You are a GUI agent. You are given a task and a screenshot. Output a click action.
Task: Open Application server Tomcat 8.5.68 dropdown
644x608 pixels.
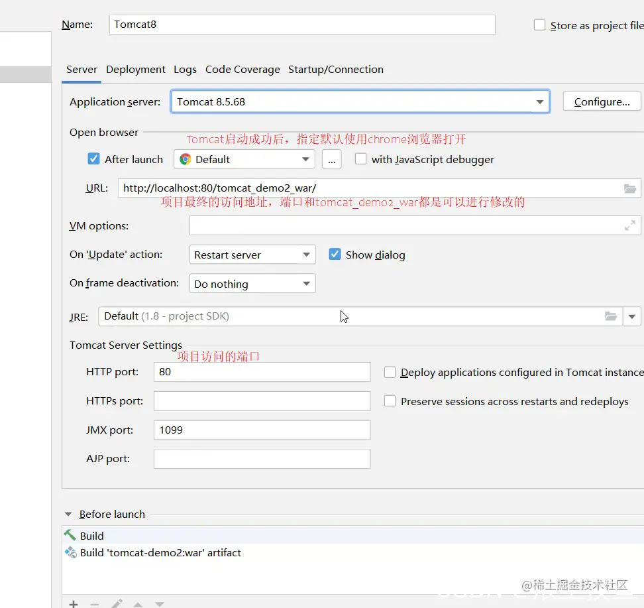[x=360, y=101]
